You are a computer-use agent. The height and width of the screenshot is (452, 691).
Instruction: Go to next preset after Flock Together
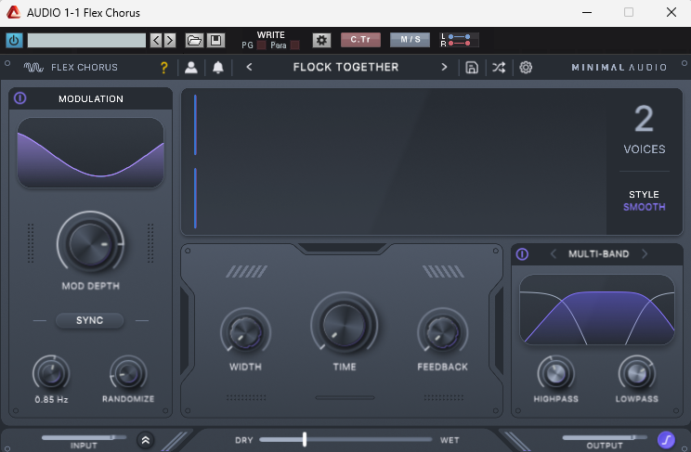tap(444, 67)
